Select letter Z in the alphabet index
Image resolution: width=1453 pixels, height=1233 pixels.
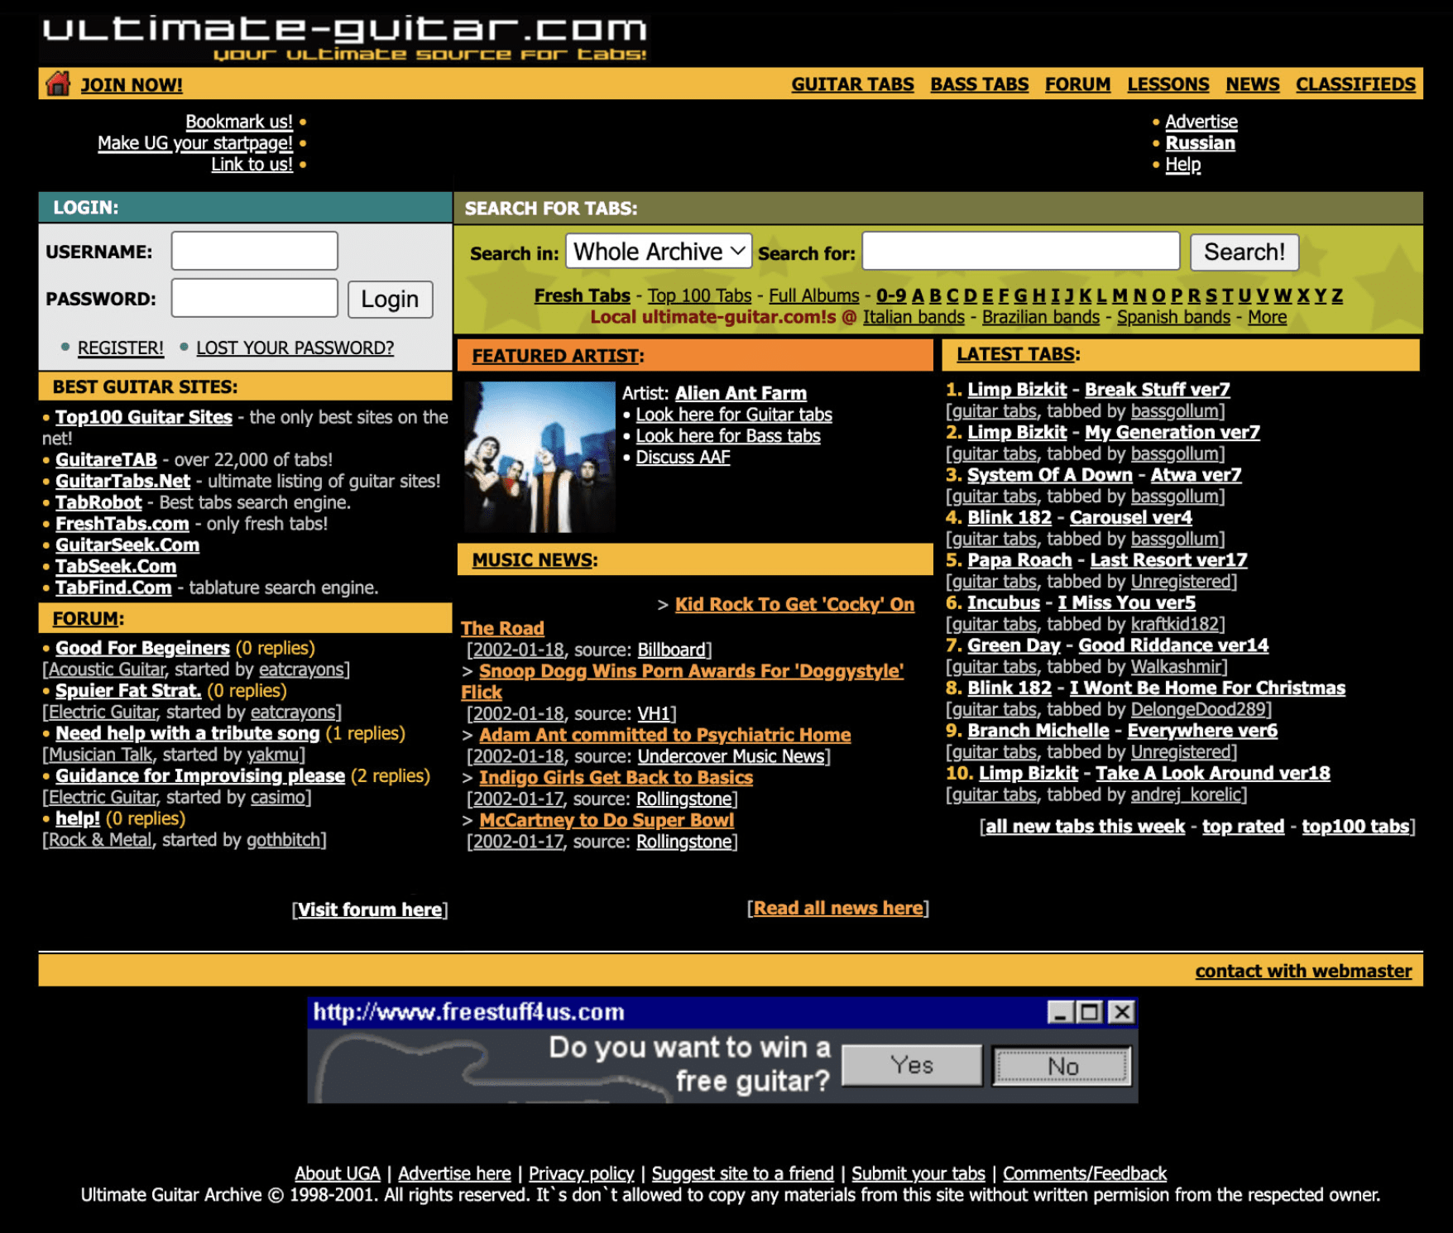tap(1337, 295)
